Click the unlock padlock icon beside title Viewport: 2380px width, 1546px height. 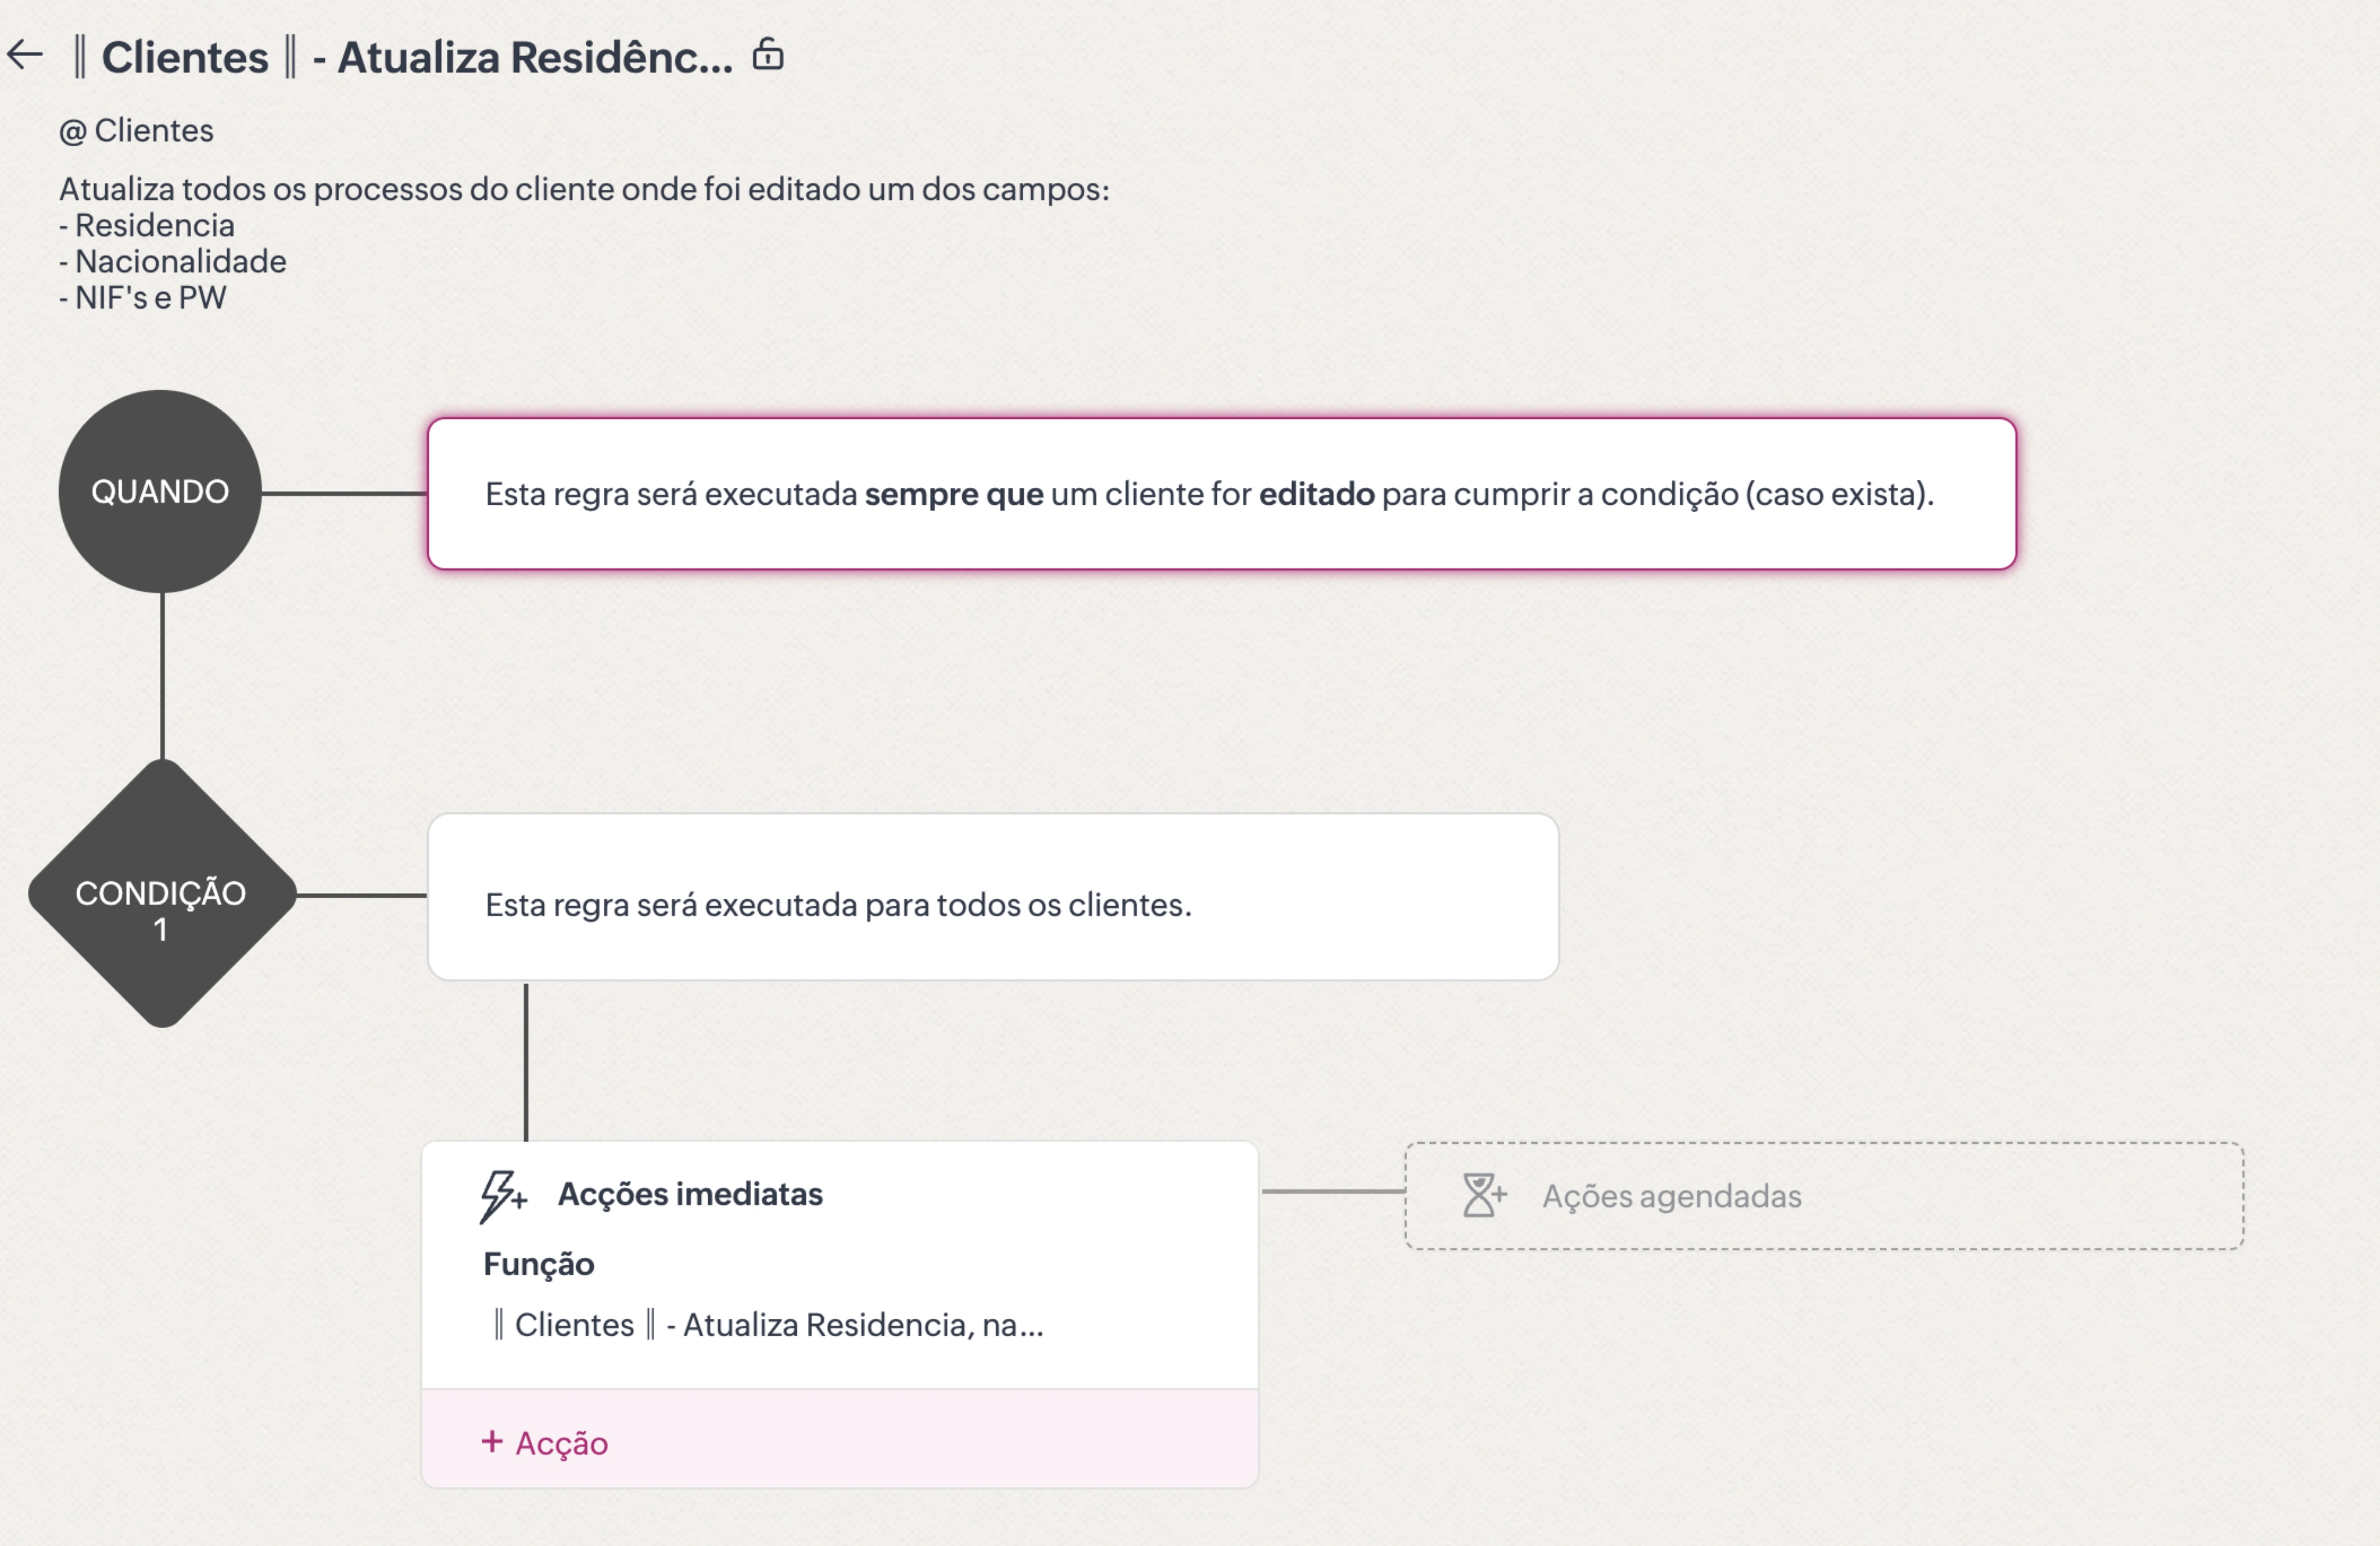[767, 54]
